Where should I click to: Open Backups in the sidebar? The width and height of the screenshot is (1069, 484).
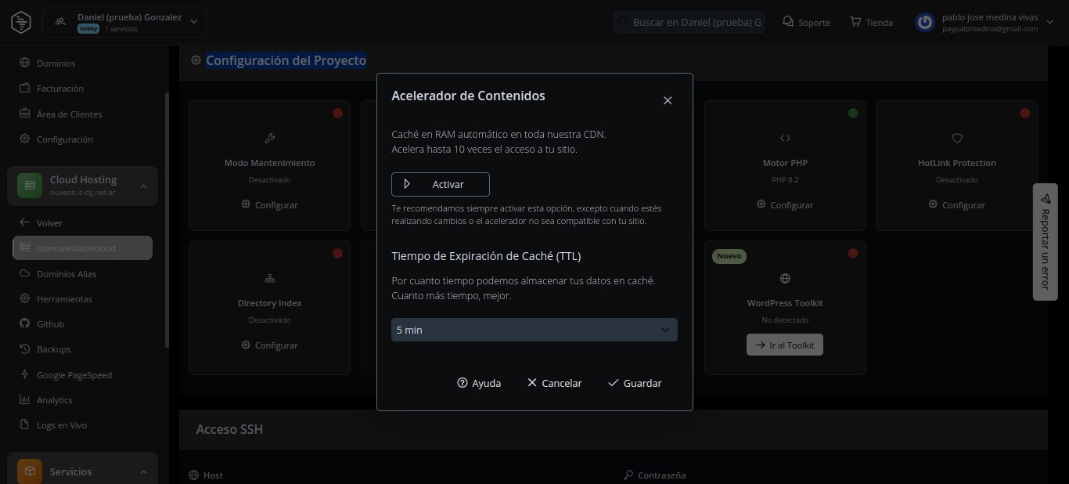(x=53, y=349)
